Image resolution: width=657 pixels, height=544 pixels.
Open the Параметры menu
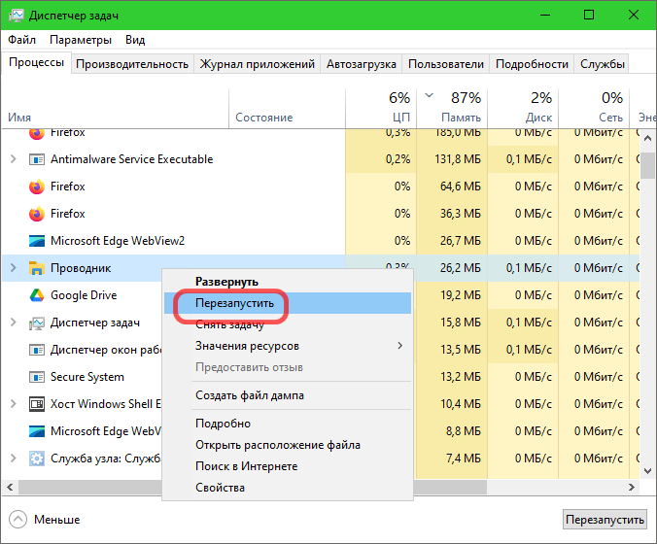click(x=81, y=40)
